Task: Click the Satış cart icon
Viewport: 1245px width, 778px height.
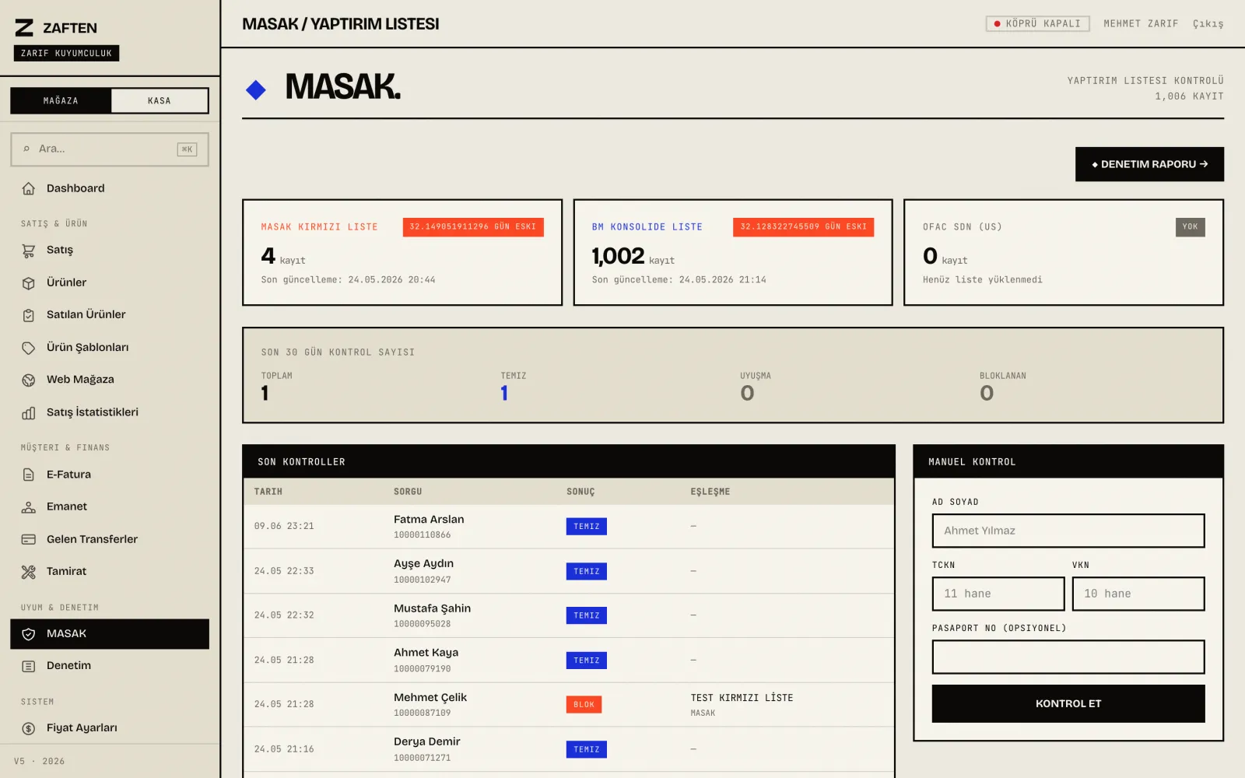Action: click(x=29, y=251)
